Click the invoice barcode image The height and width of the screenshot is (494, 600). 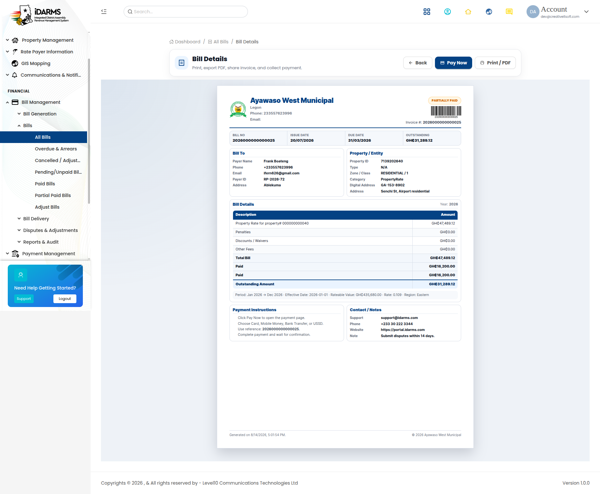(x=446, y=112)
